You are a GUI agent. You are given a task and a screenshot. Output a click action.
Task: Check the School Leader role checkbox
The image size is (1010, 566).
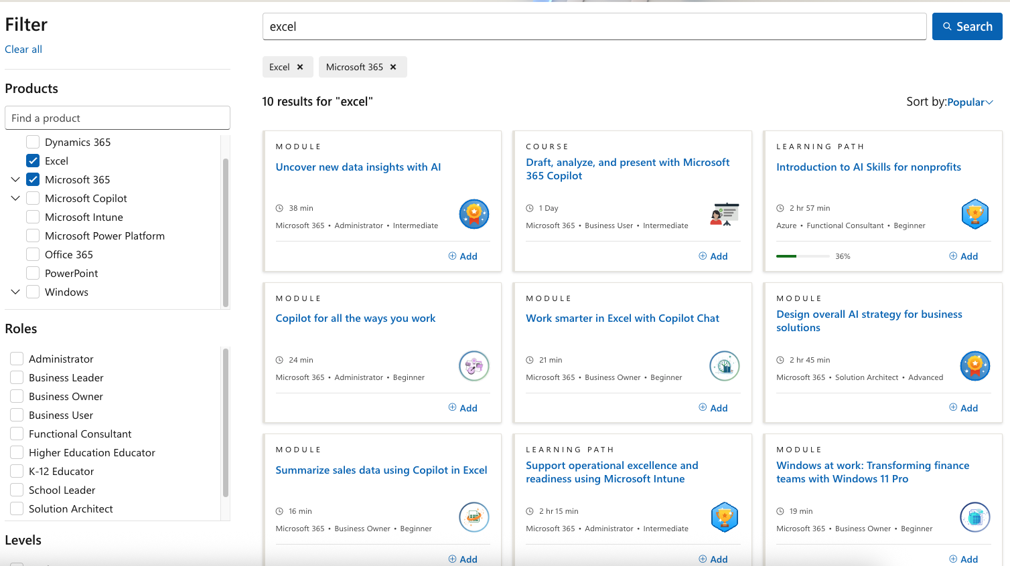coord(17,490)
